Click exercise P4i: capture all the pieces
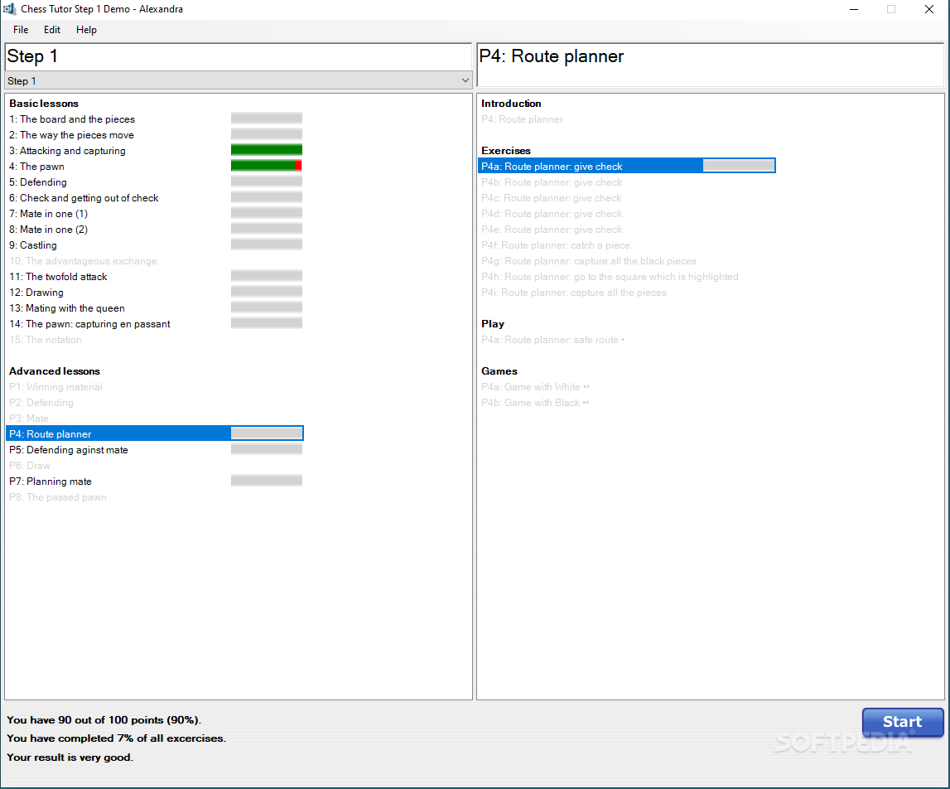This screenshot has height=789, width=950. (574, 293)
